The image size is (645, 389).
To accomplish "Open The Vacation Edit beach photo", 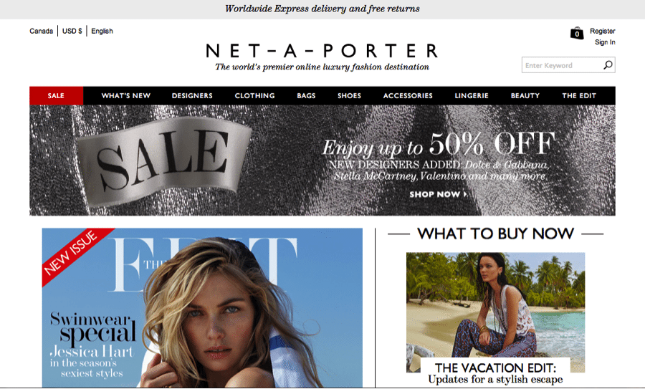I will 495,312.
